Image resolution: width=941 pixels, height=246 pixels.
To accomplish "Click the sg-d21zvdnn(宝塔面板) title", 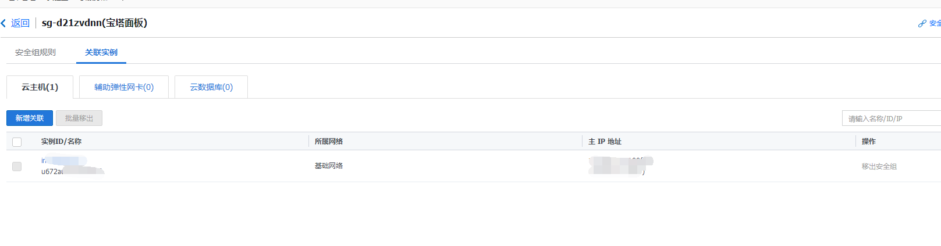I will pos(94,23).
